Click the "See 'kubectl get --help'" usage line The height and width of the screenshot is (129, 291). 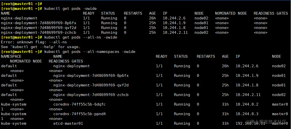(x=40, y=47)
